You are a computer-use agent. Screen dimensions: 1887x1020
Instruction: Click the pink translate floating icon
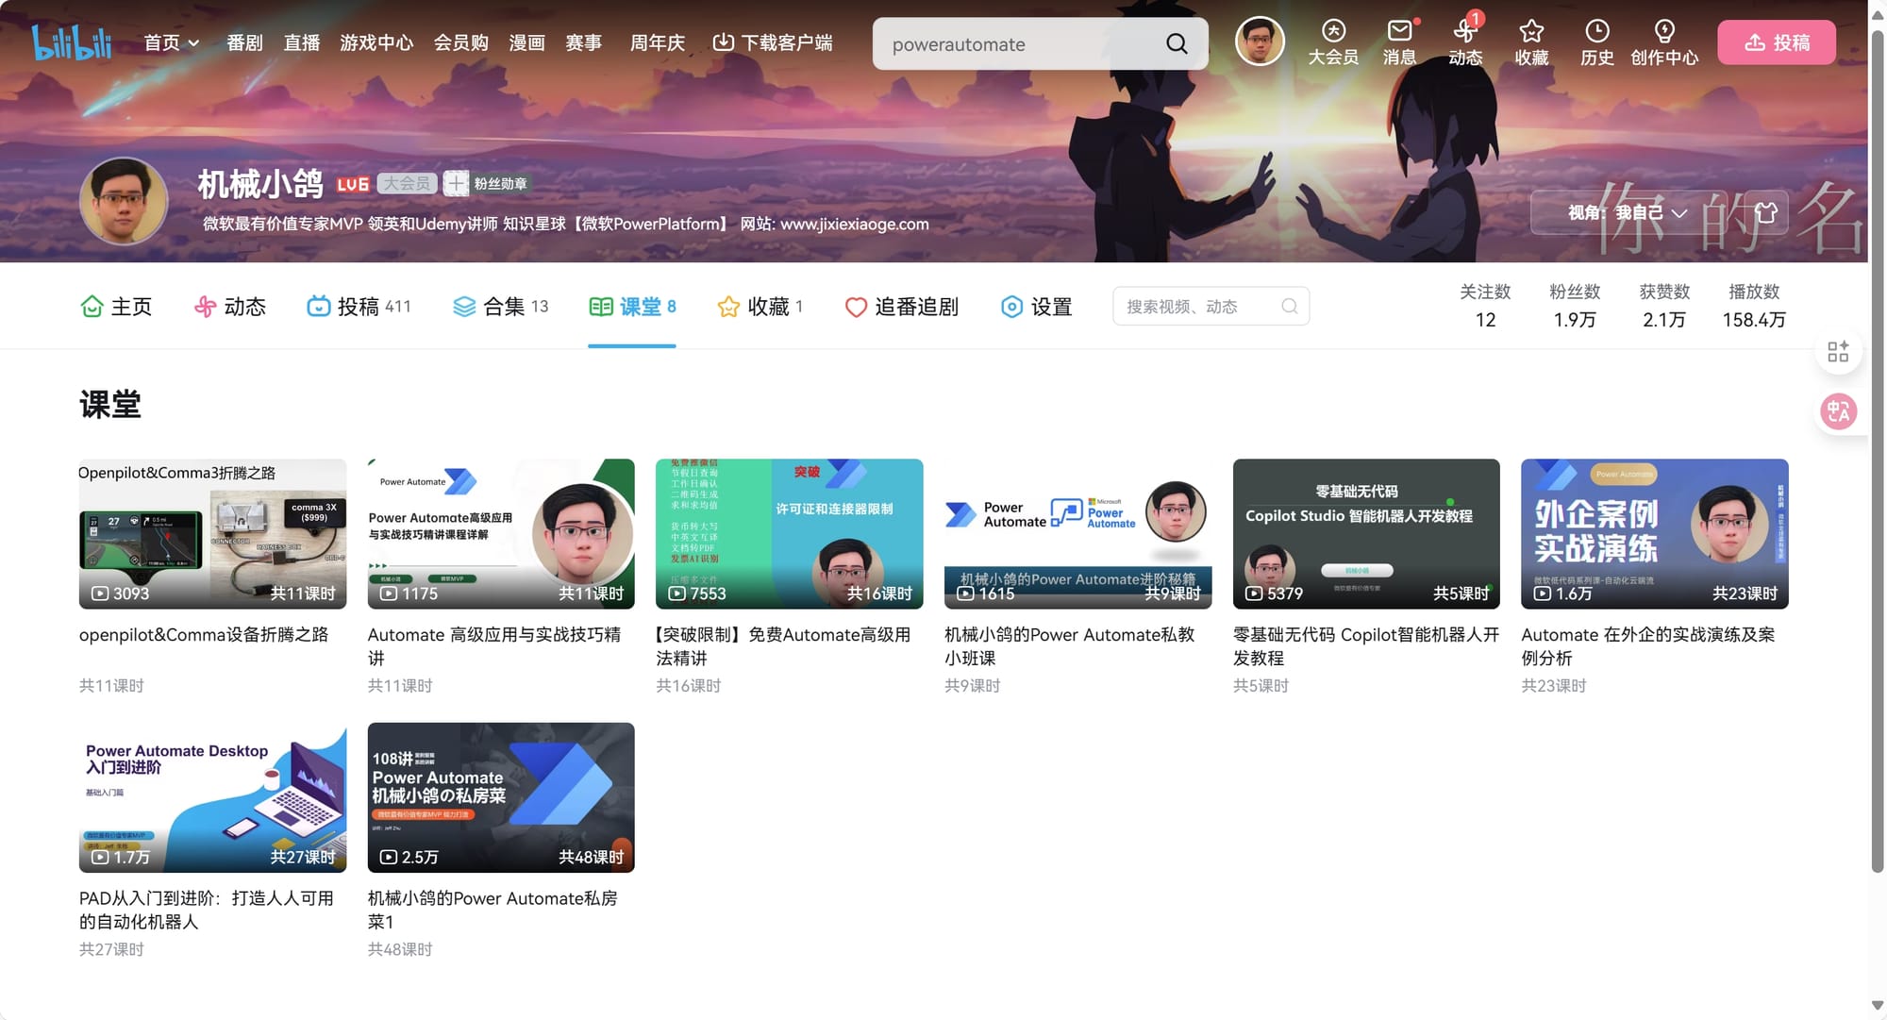1838,411
